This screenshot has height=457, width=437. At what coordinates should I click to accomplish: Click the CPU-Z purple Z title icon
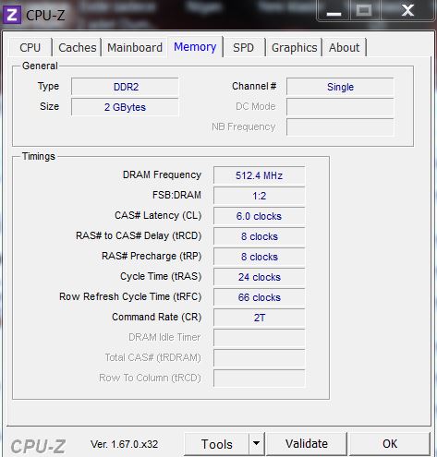coord(12,15)
